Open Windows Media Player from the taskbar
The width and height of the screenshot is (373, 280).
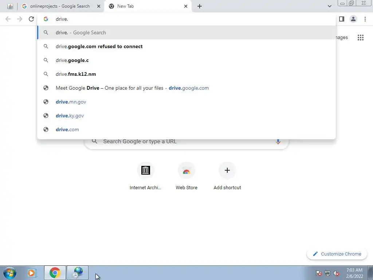point(31,273)
